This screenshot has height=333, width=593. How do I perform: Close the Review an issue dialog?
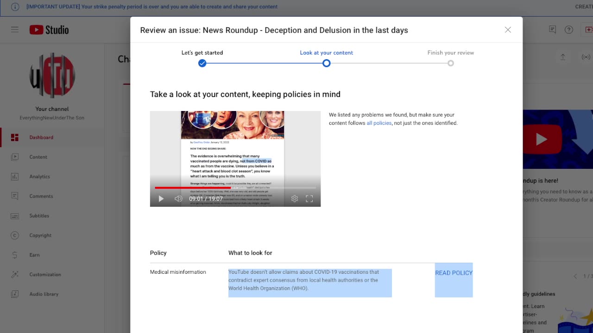point(508,30)
